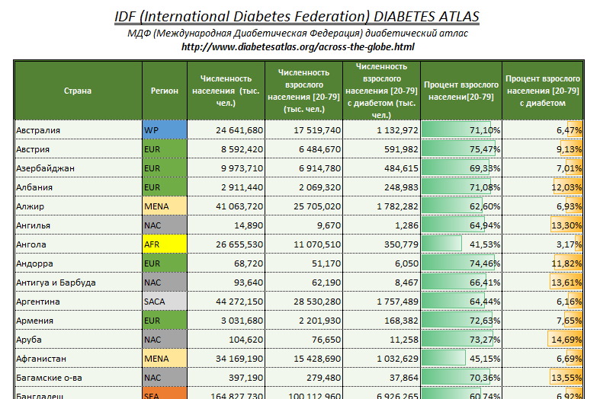The width and height of the screenshot is (600, 399).
Task: Click the 'Антигуа и Барбуда' country cell
Action: coord(78,282)
